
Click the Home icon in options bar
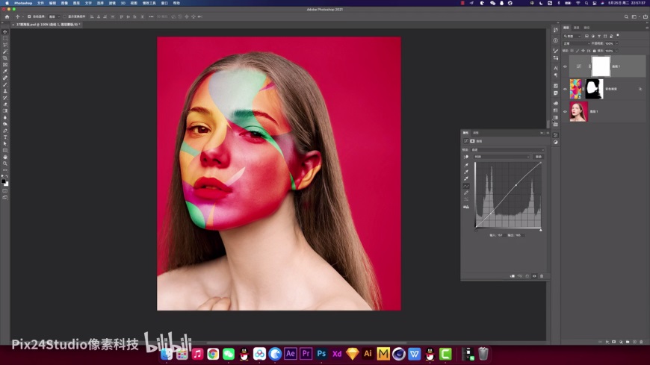[7, 16]
